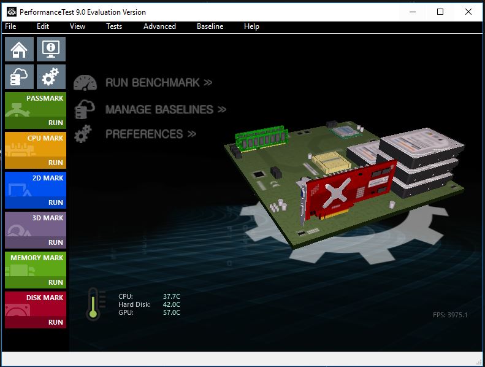
Task: Maximize the PerformanceTest window
Action: (x=440, y=12)
